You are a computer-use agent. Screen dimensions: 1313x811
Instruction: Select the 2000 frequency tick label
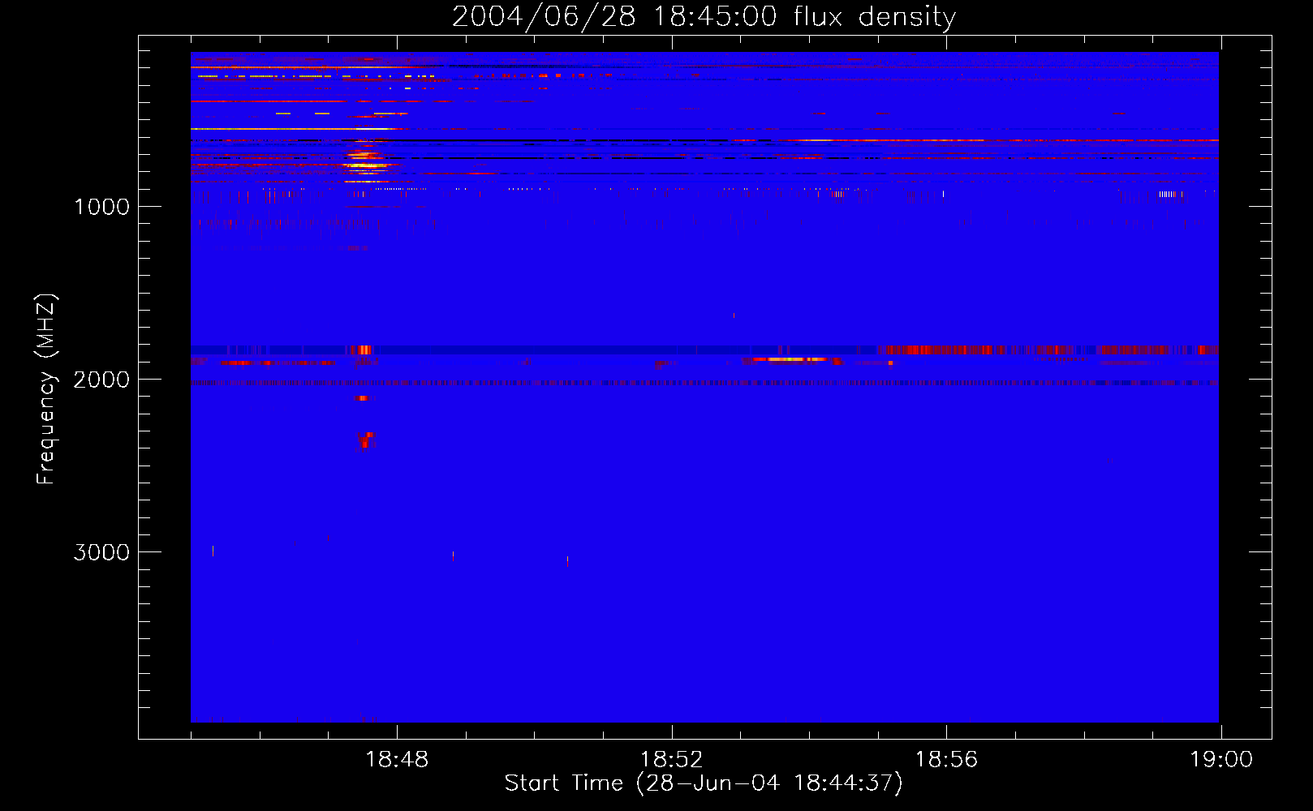coord(101,380)
